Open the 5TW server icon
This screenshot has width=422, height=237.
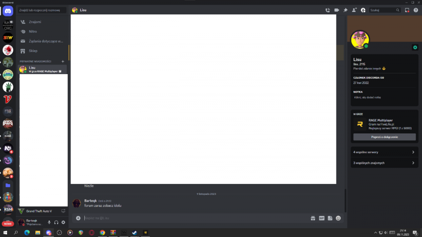pyautogui.click(x=8, y=37)
